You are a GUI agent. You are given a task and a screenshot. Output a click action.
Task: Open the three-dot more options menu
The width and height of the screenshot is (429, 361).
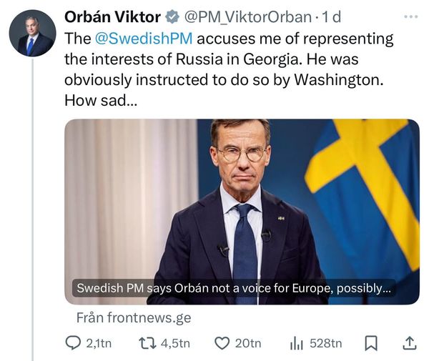coord(410,16)
